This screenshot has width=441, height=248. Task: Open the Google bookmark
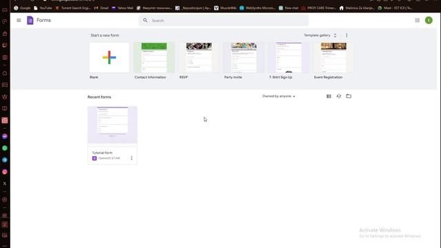[x=22, y=8]
